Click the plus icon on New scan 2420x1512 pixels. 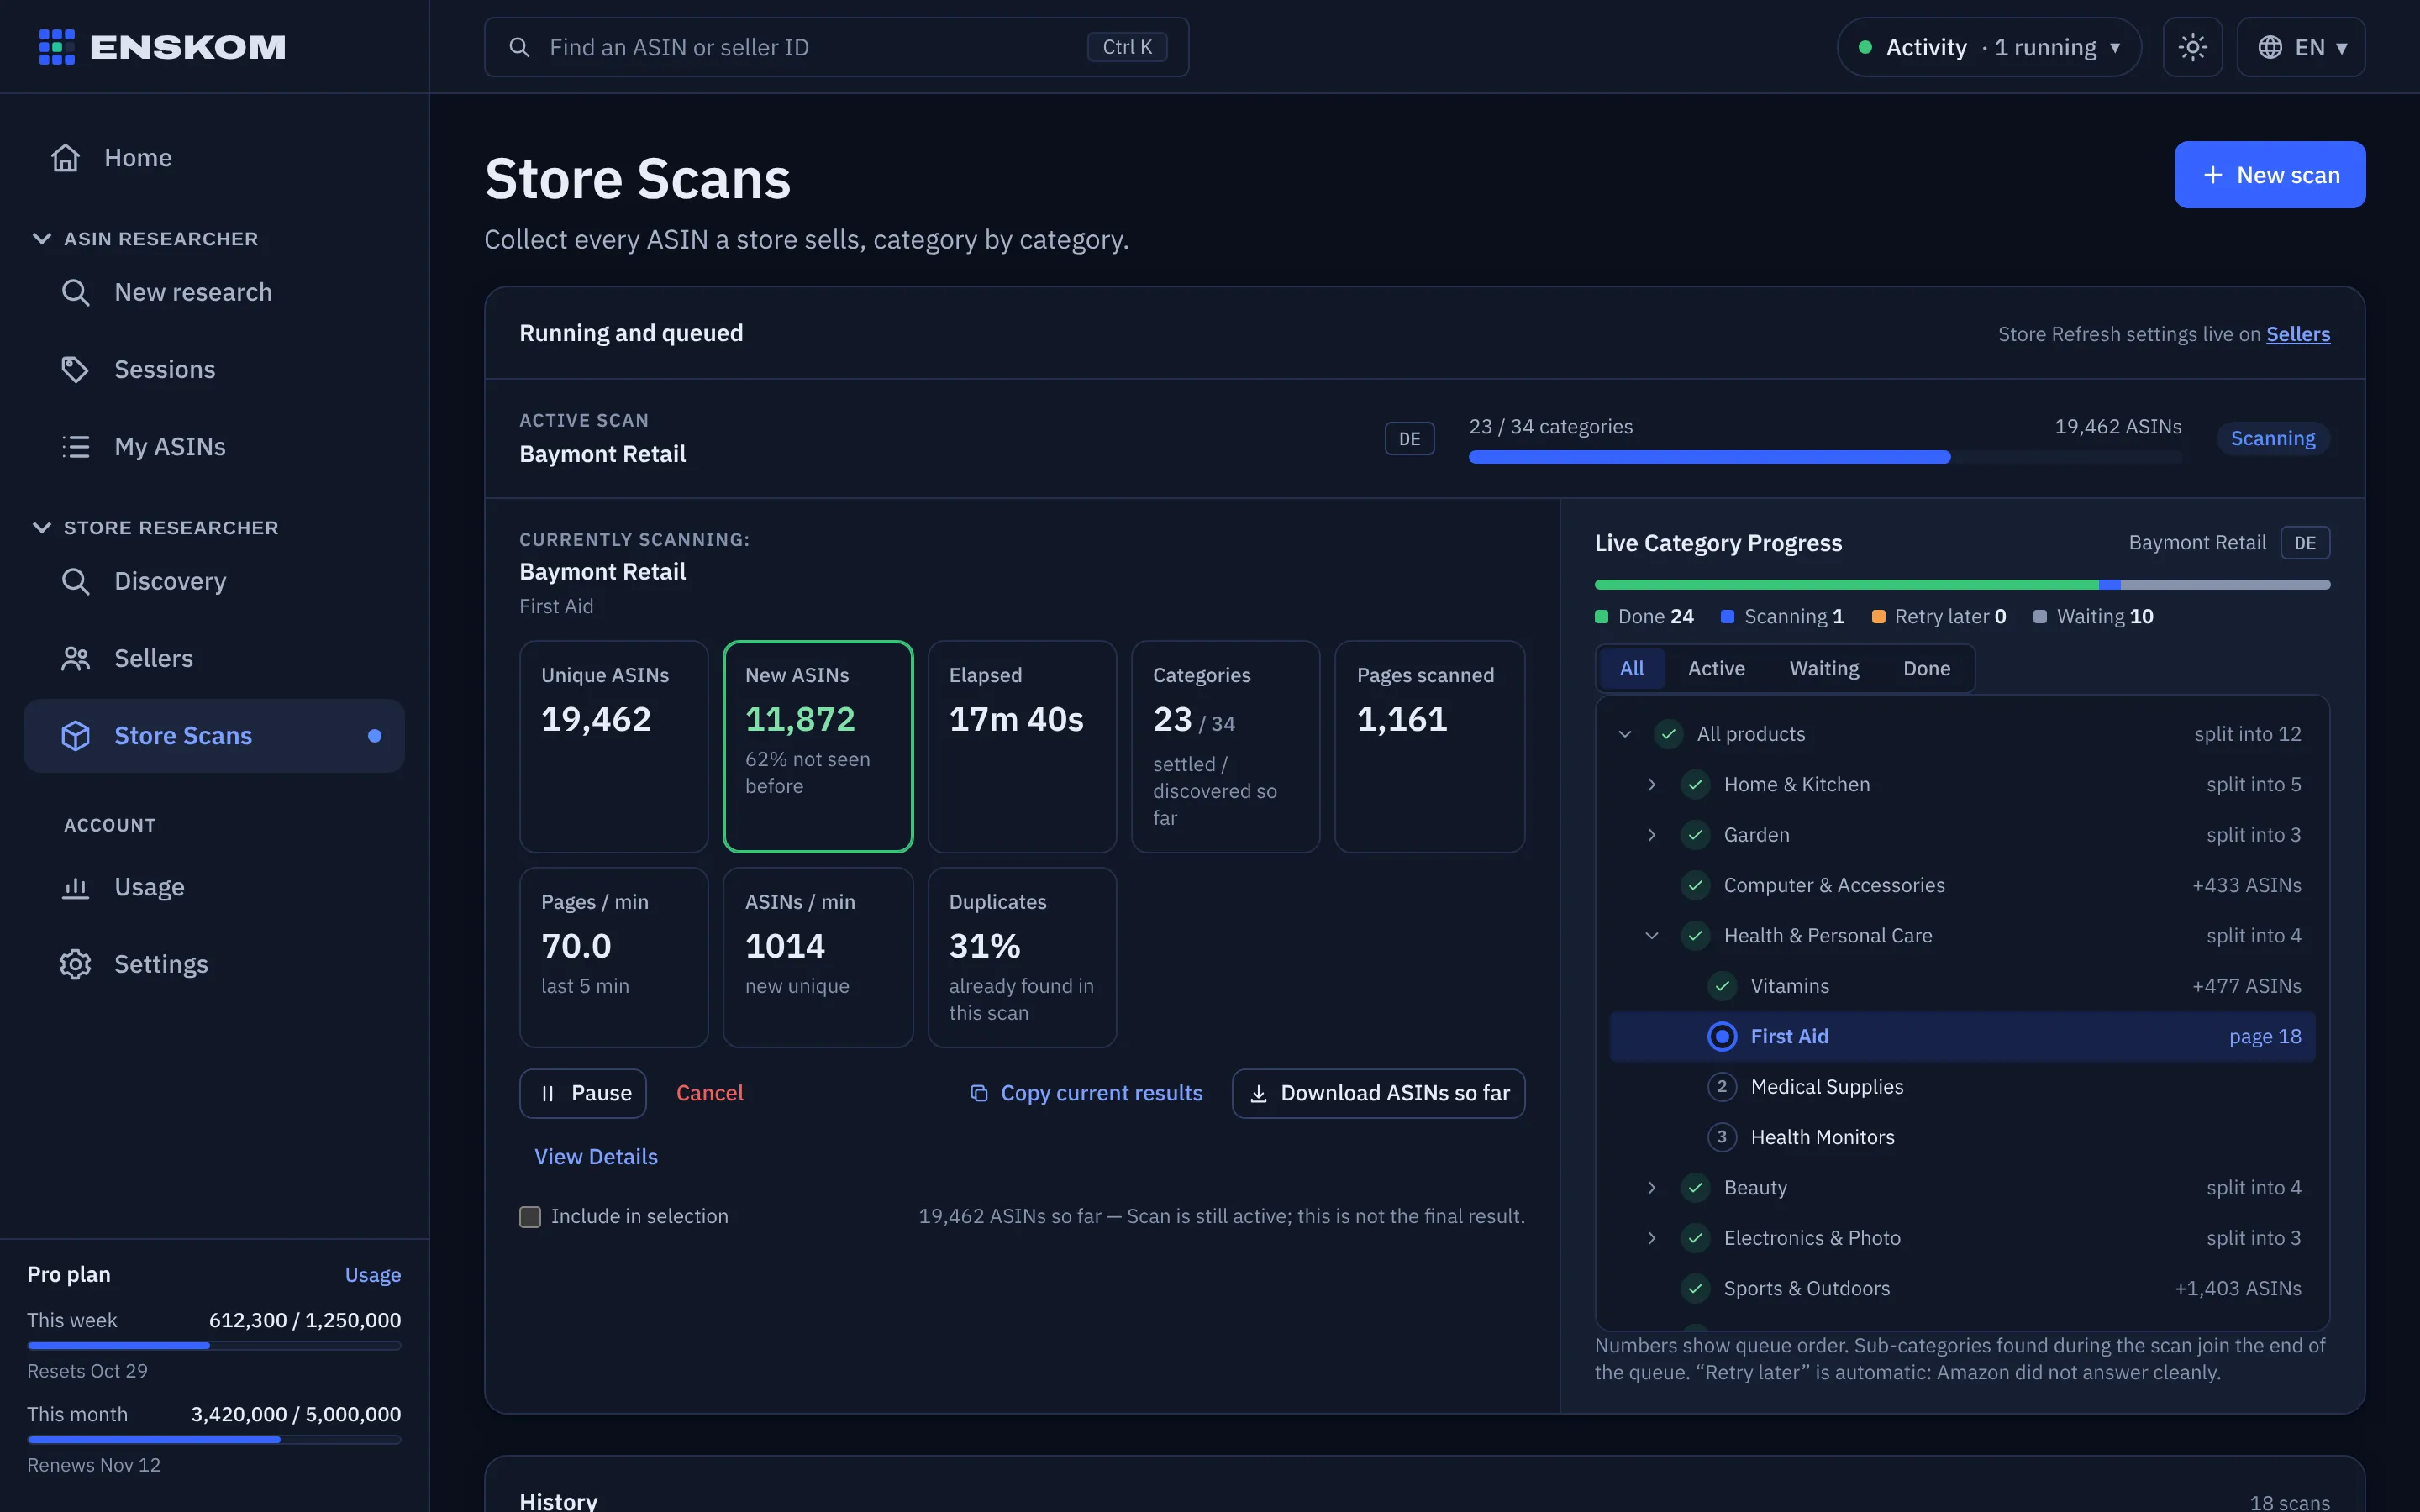tap(2213, 175)
